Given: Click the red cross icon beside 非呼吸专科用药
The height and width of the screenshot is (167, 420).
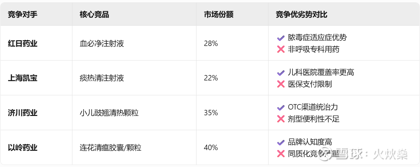Looking at the screenshot, I should click(281, 49).
